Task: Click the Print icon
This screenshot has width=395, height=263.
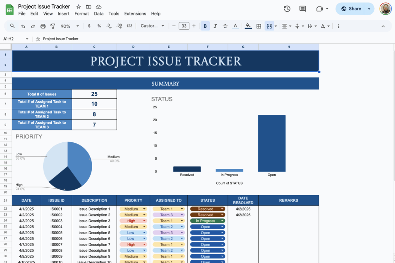Action: pos(43,26)
